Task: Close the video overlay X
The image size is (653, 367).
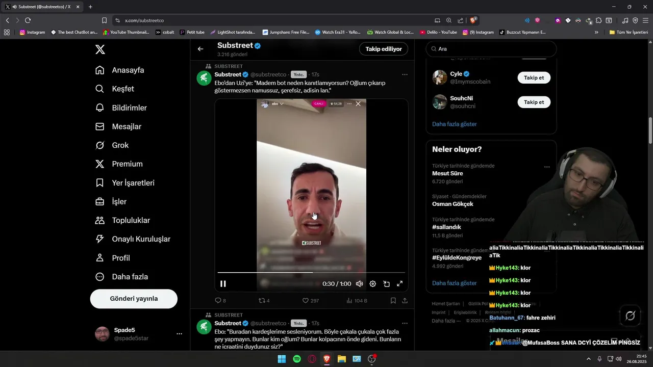Action: point(358,103)
